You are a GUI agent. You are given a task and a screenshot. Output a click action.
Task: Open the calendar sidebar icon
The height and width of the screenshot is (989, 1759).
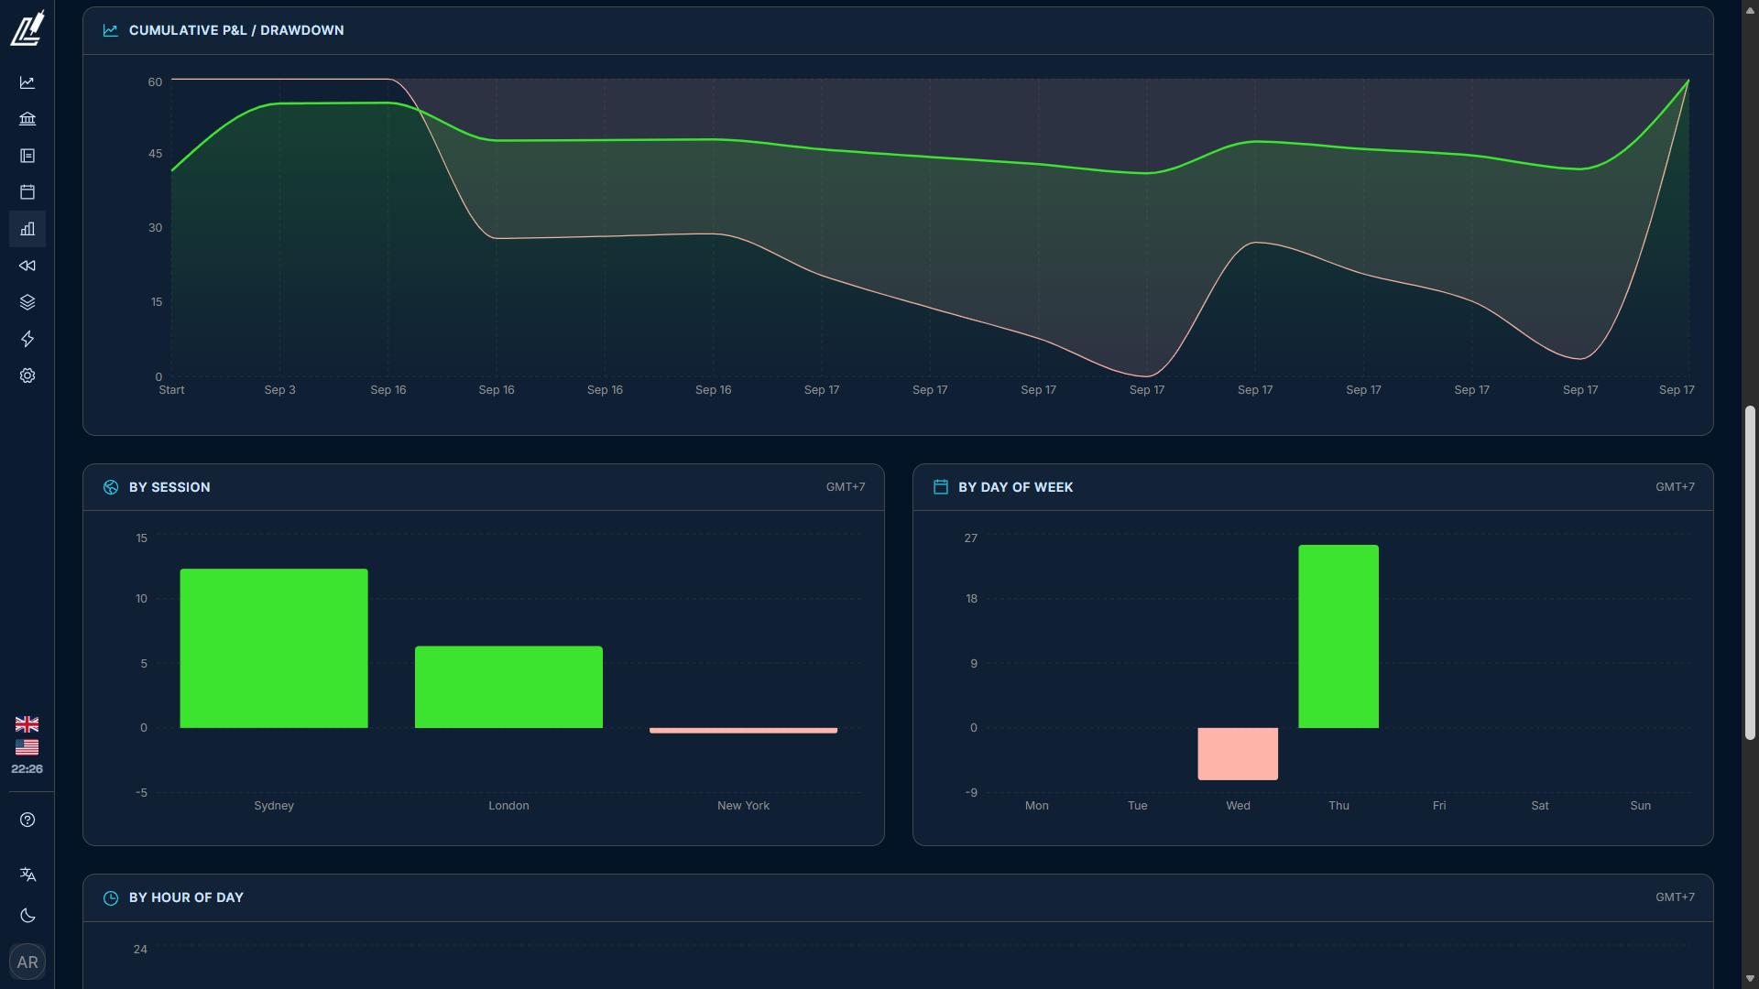point(27,192)
